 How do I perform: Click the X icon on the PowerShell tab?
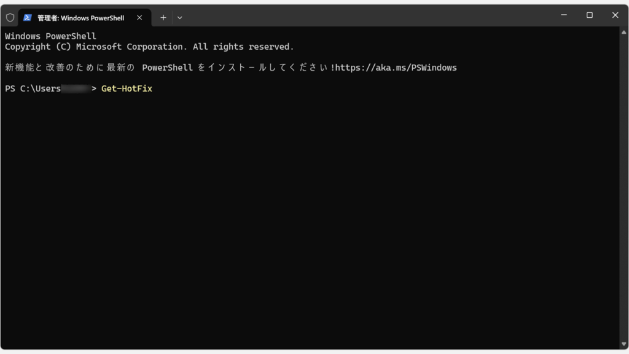[138, 18]
